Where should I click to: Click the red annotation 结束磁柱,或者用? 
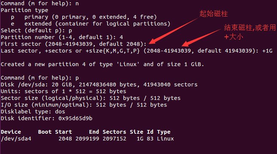[x=250, y=27]
